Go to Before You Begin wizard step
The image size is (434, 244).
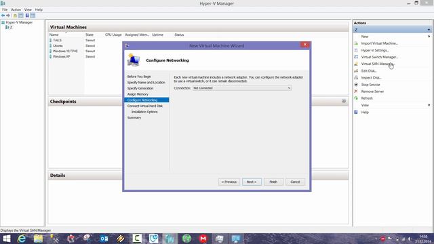(x=139, y=77)
